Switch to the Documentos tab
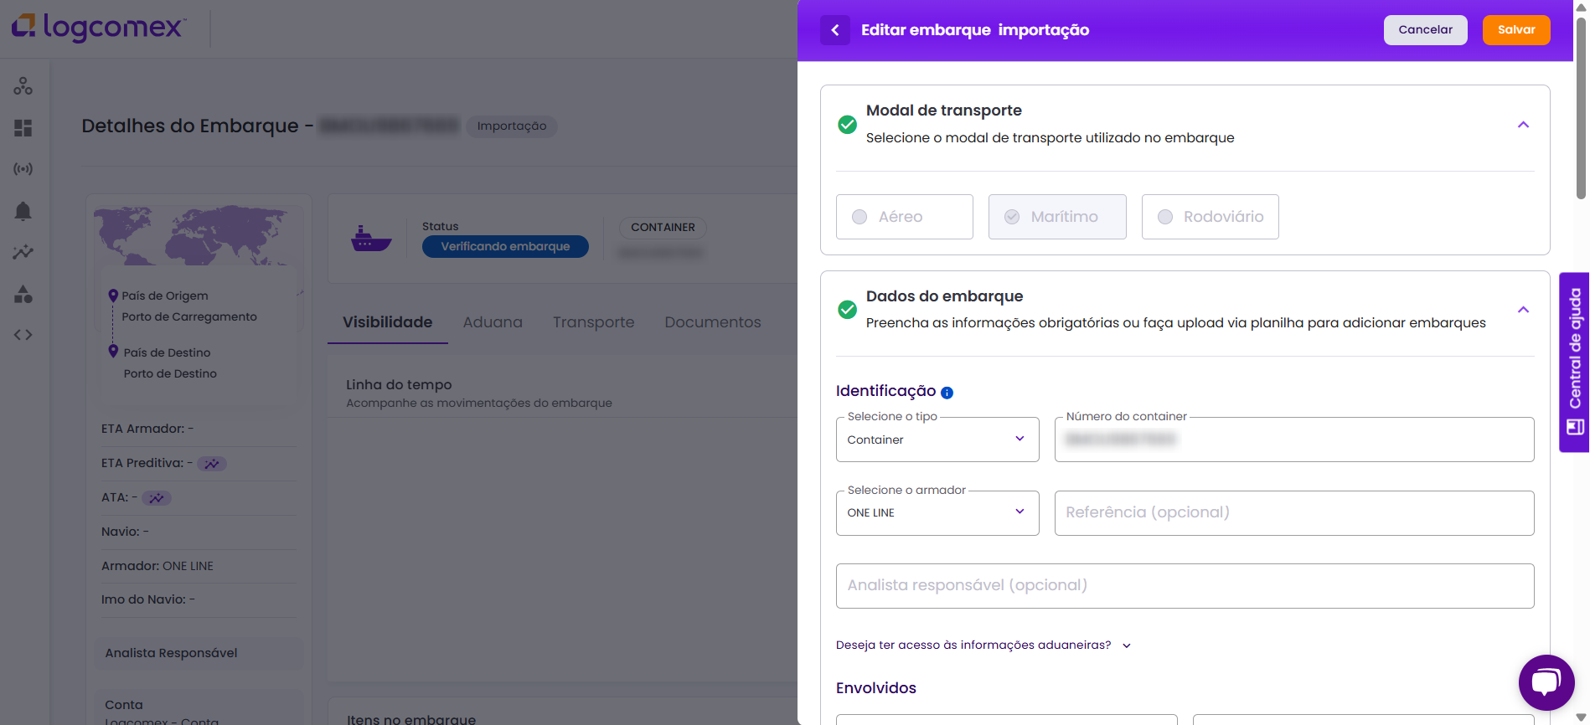 tap(712, 322)
